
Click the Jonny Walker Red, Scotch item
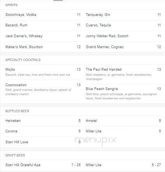coord(123,36)
